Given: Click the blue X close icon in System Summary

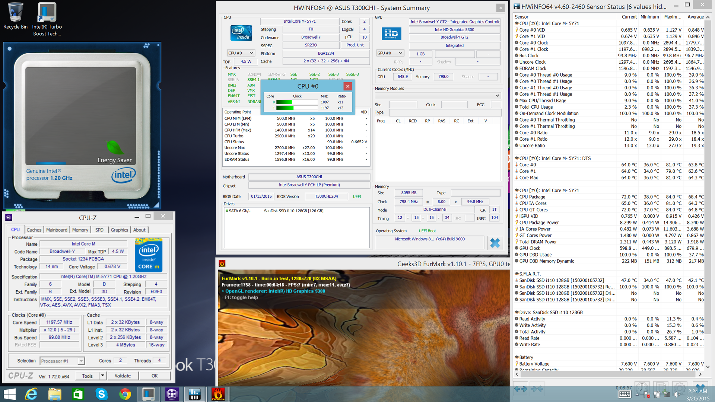Looking at the screenshot, I should pos(495,243).
